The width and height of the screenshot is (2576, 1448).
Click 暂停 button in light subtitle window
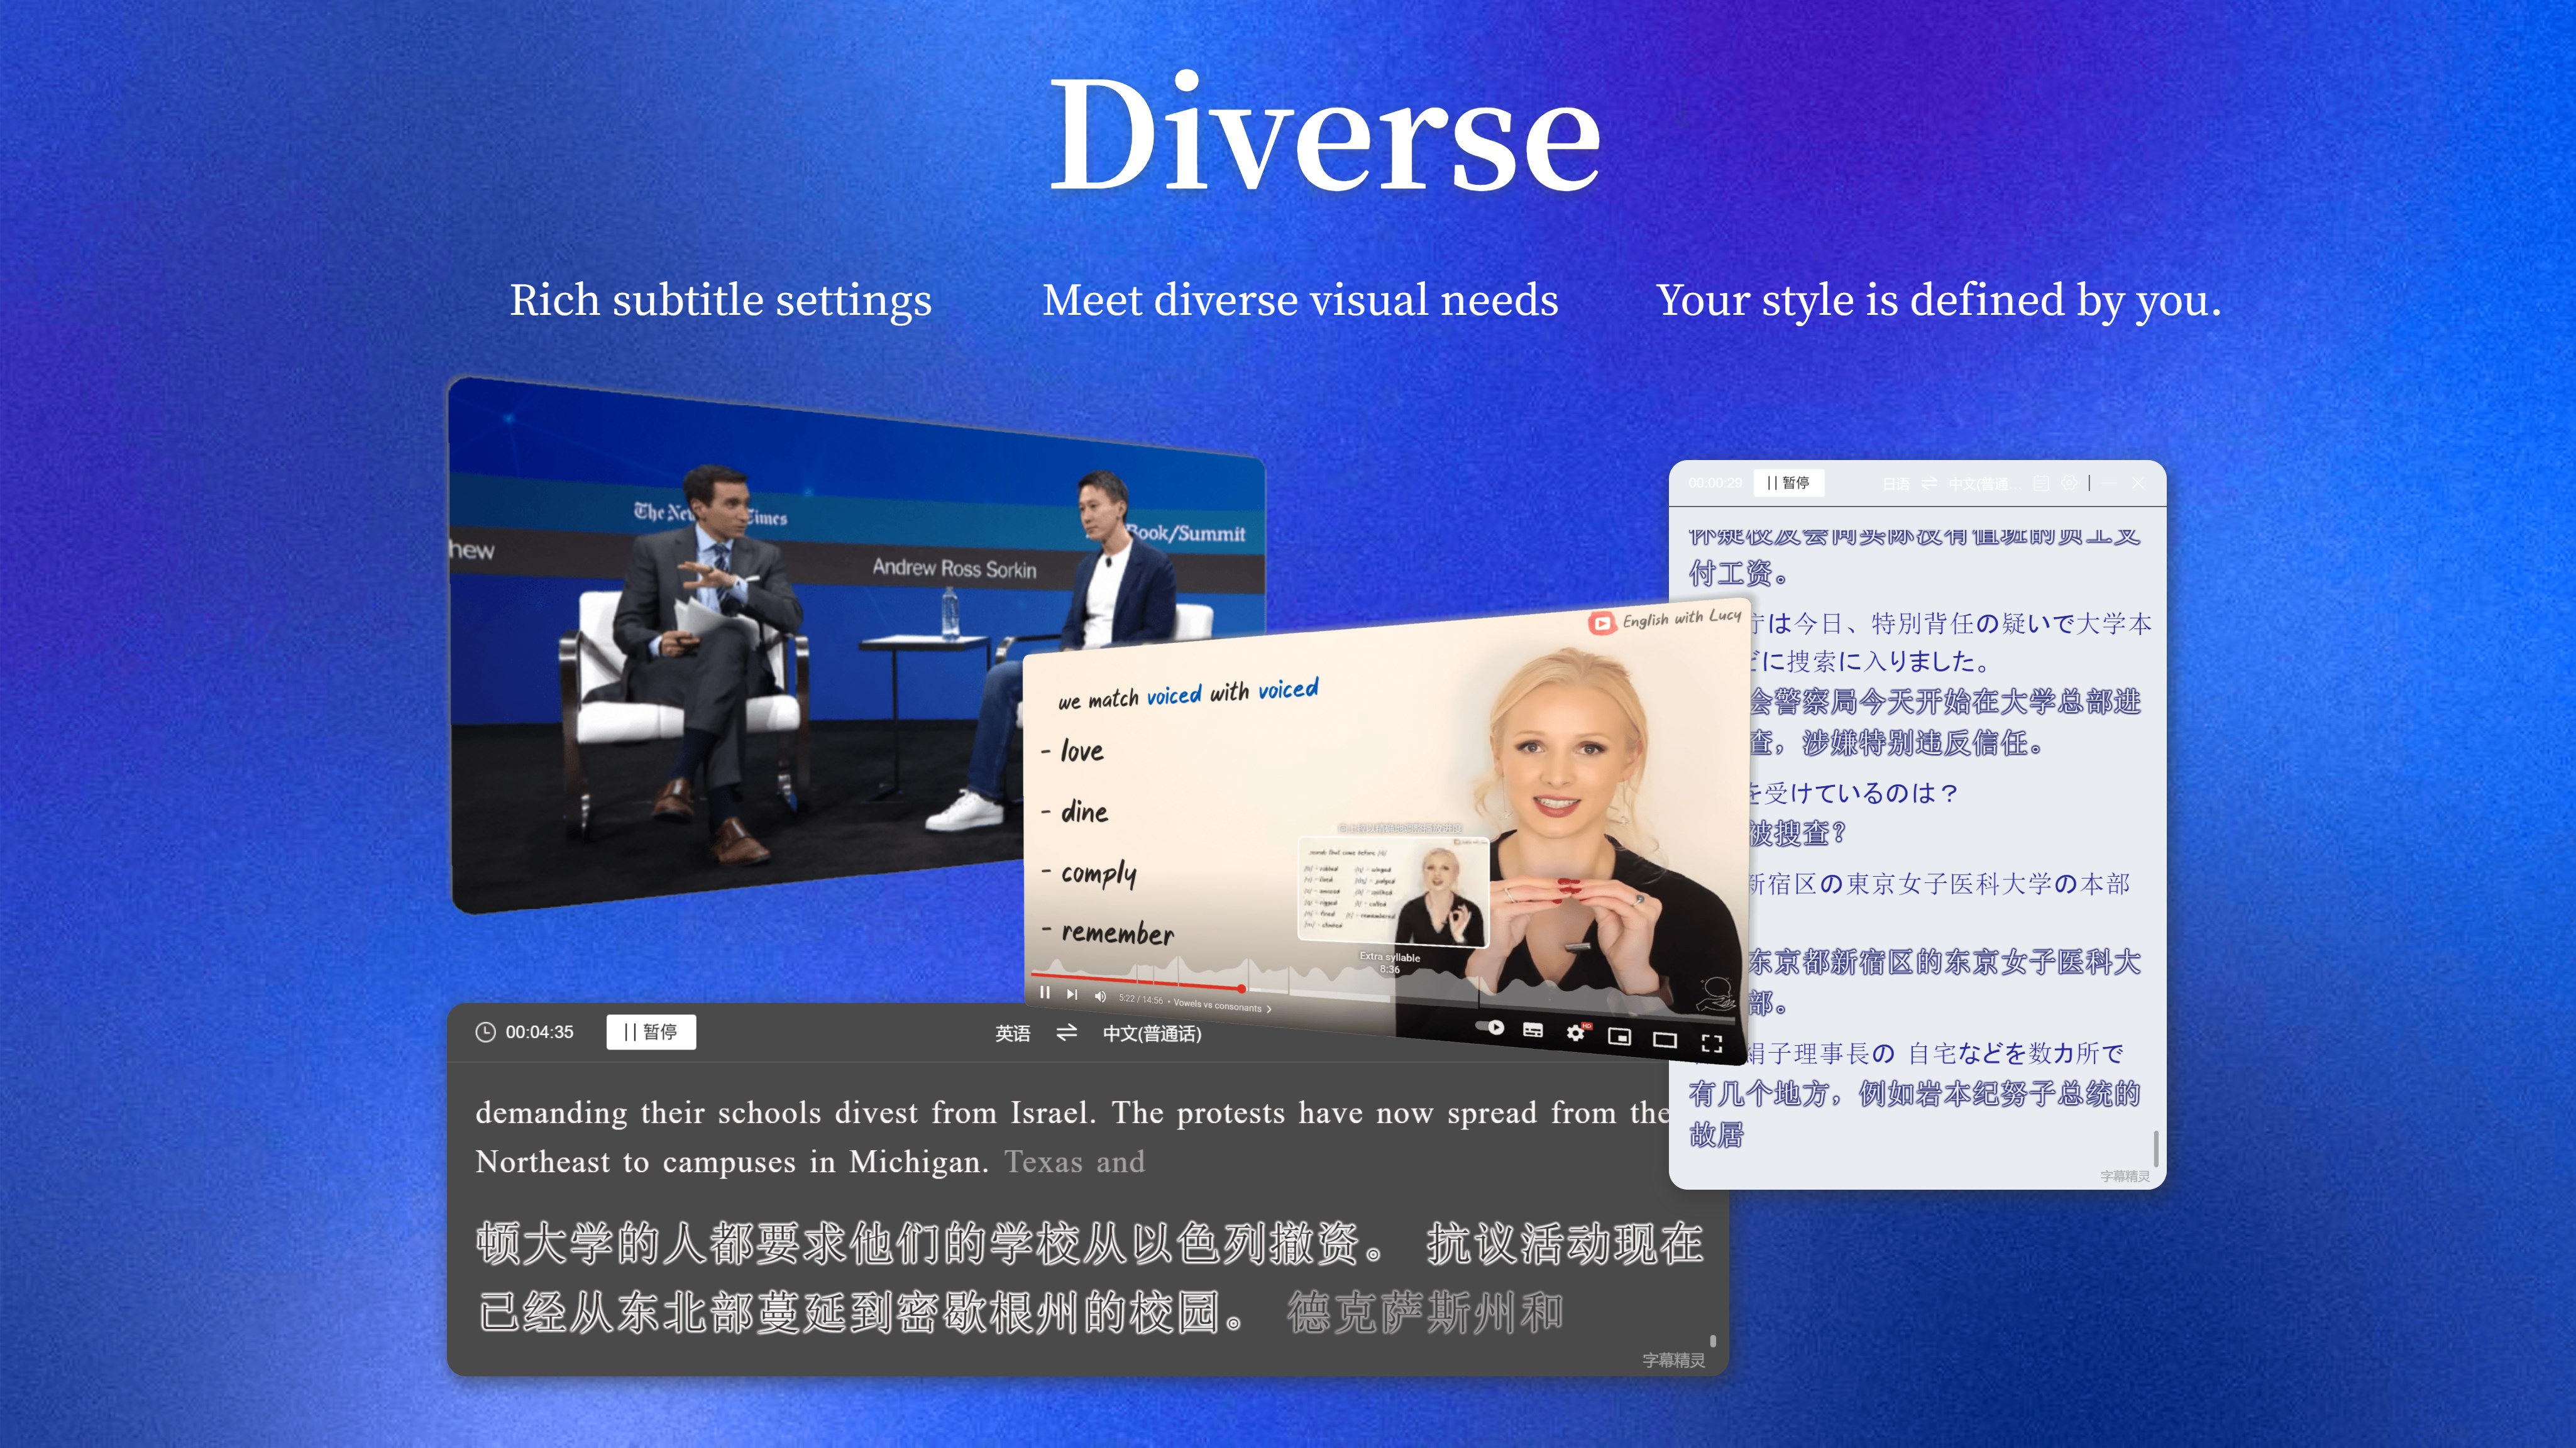(x=1788, y=483)
